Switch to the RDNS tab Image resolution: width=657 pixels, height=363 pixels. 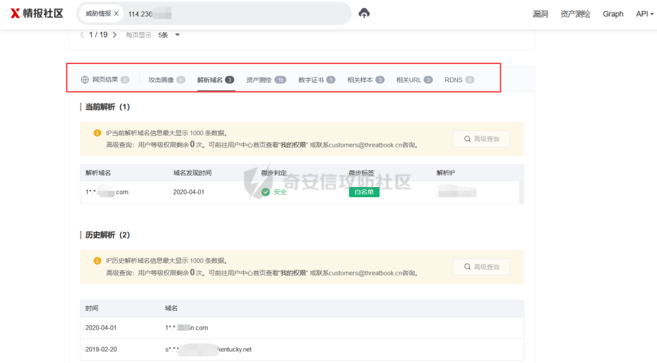[459, 80]
